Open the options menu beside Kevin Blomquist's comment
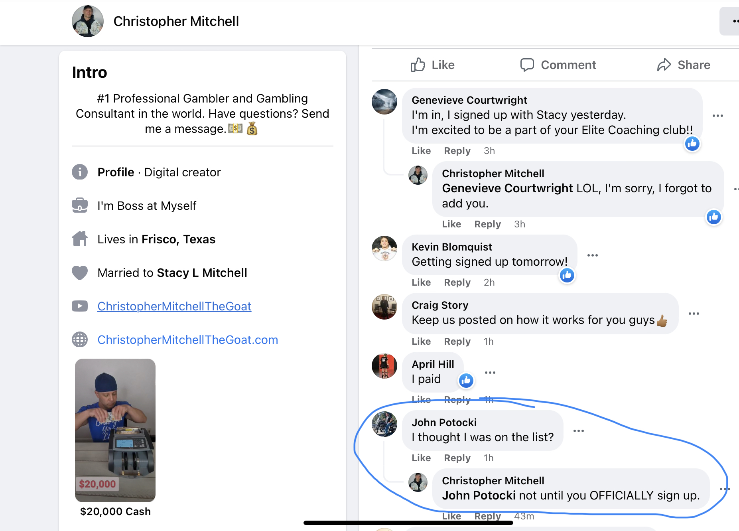The height and width of the screenshot is (531, 739). pyautogui.click(x=593, y=255)
